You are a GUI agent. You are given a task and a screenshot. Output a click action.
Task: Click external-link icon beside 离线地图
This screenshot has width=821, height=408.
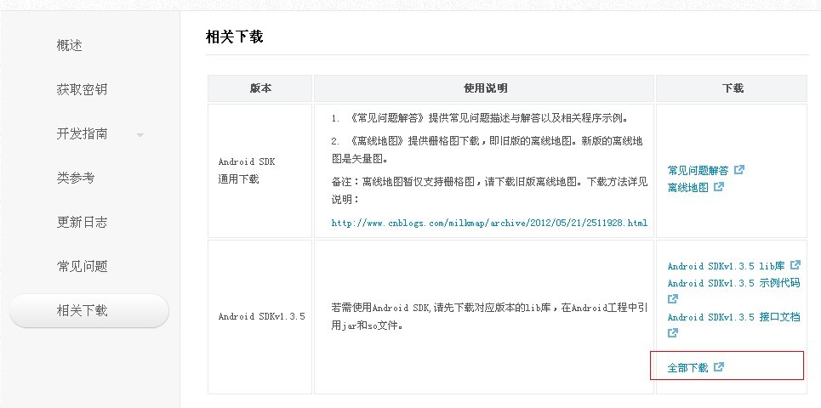pos(719,187)
